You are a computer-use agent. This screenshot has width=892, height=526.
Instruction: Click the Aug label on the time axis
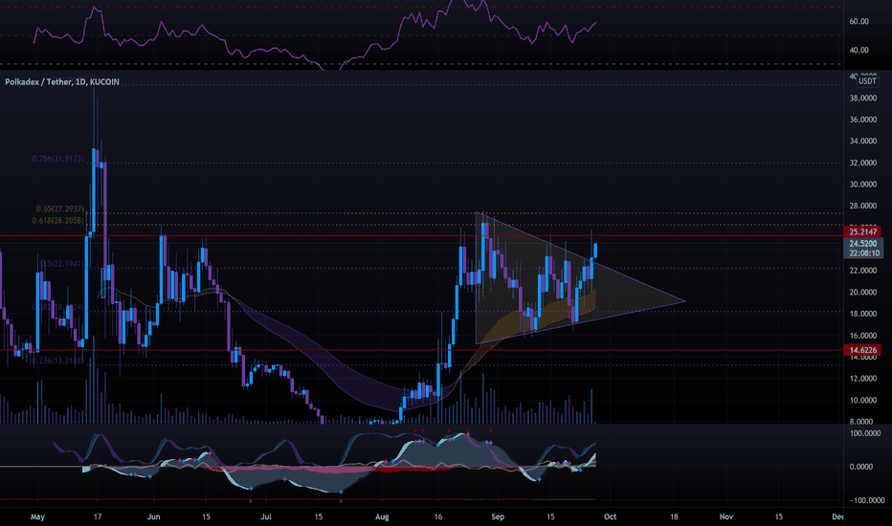(382, 516)
